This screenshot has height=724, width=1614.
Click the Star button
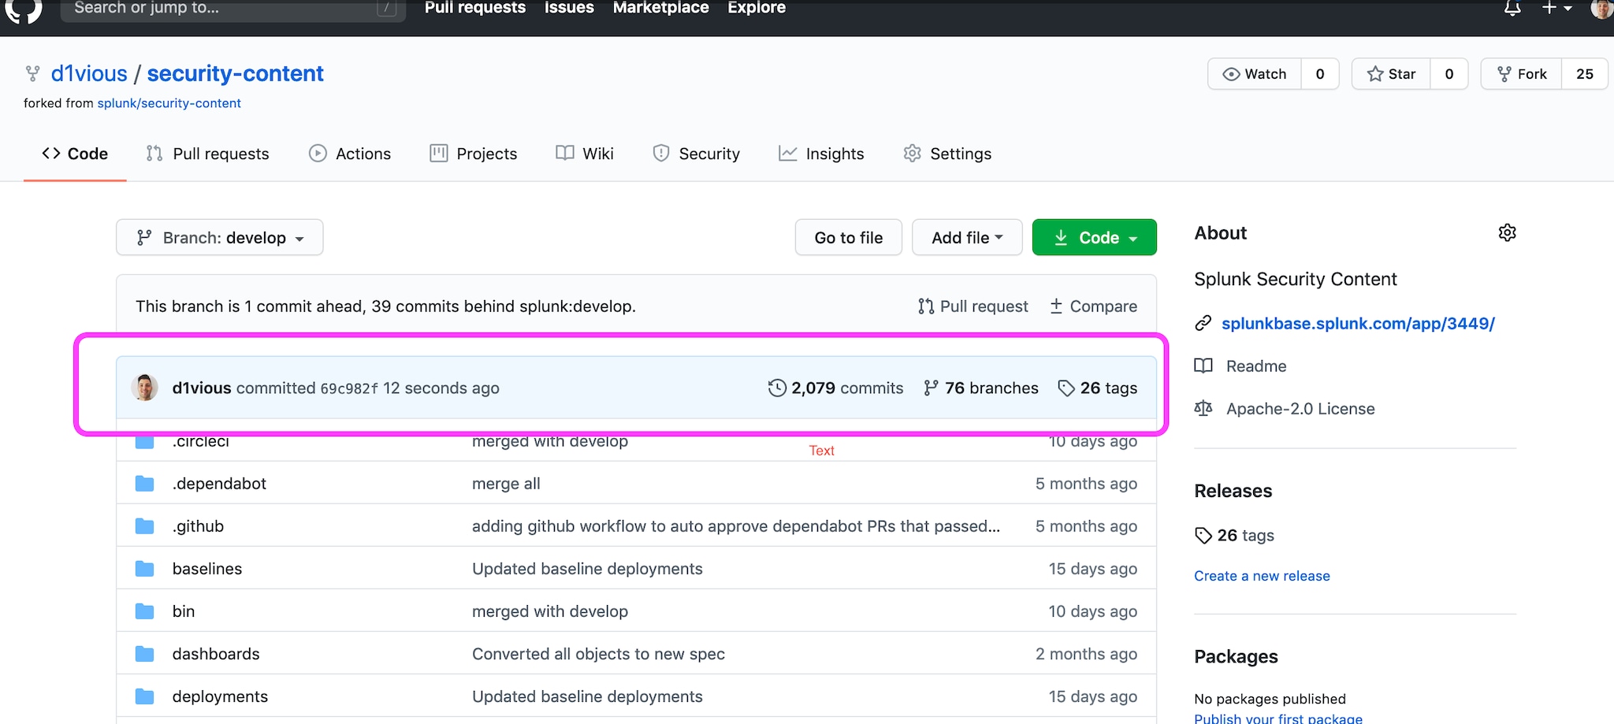(1392, 74)
